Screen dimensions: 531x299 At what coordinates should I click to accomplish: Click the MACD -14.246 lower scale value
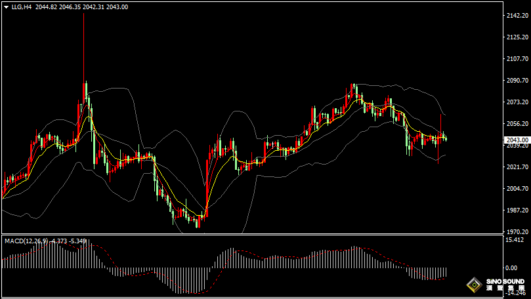(x=515, y=294)
